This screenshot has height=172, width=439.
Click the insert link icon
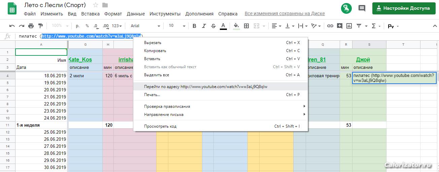click(330, 26)
